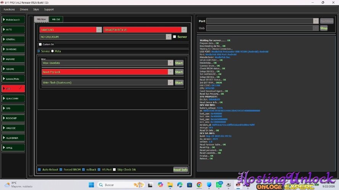Expand the Wipe Userdata dropdown
This screenshot has height=190, width=339.
170,63
